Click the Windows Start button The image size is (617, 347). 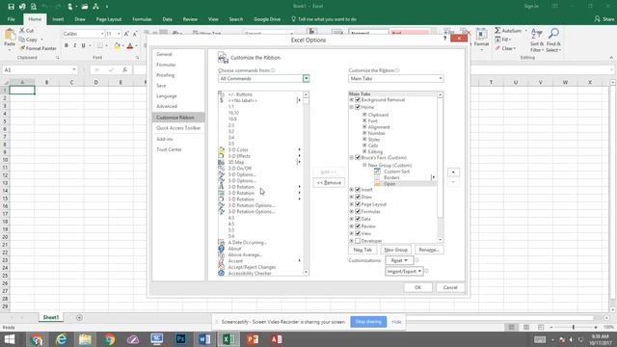click(x=10, y=339)
